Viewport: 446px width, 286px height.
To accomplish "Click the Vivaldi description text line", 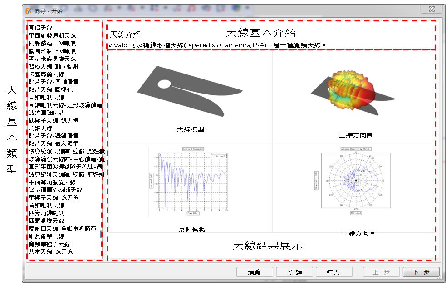I will (216, 45).
